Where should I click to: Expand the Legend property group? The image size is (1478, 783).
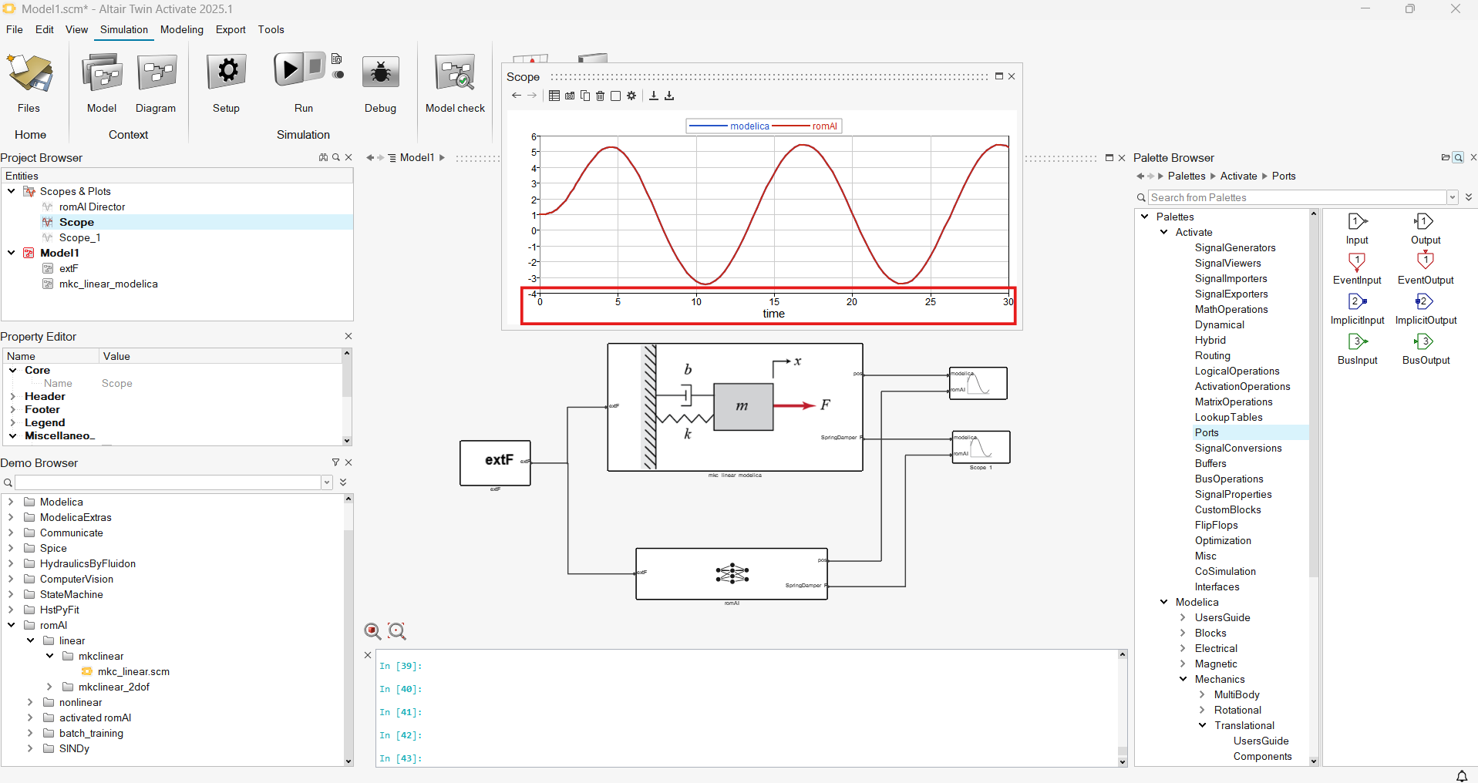tap(13, 422)
